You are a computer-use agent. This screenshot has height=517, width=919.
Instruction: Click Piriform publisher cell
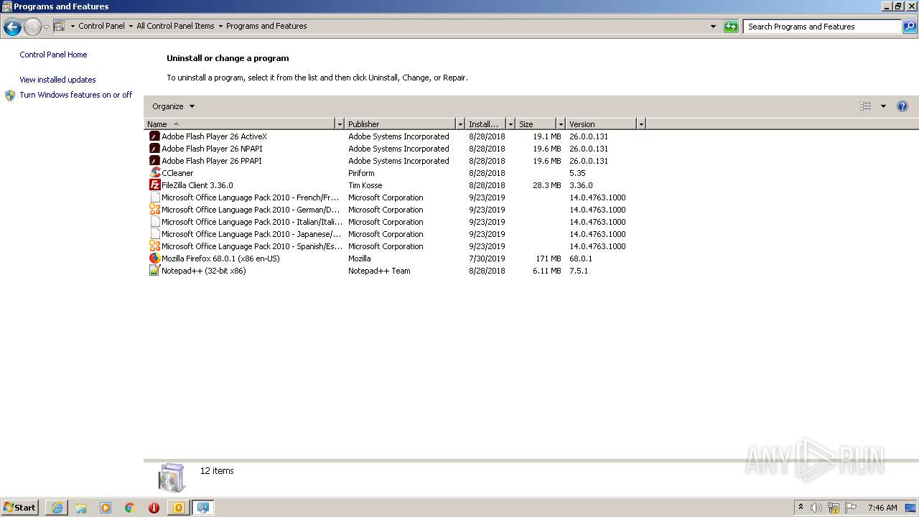click(x=361, y=173)
